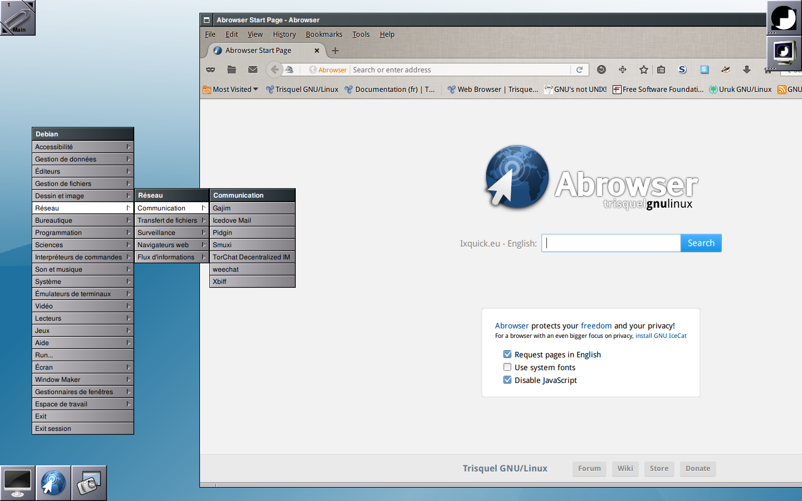Select Icedove Mail menu entry

(252, 220)
